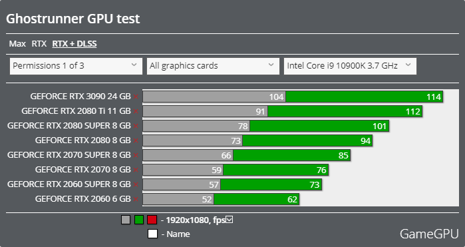Image resolution: width=465 pixels, height=247 pixels.
Task: Remove the GEFORCE RTX 2060 SUPER 8 GB row
Action: click(x=136, y=184)
